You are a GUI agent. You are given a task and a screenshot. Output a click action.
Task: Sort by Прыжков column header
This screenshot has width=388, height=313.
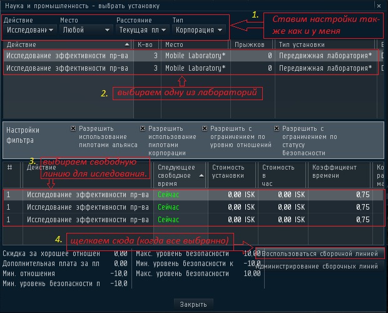(x=252, y=45)
